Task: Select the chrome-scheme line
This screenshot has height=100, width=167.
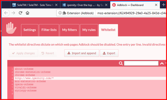Action: pos(25,75)
